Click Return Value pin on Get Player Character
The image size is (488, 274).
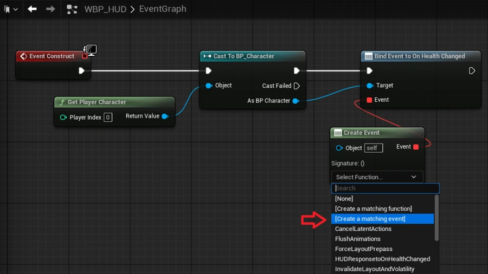click(165, 116)
